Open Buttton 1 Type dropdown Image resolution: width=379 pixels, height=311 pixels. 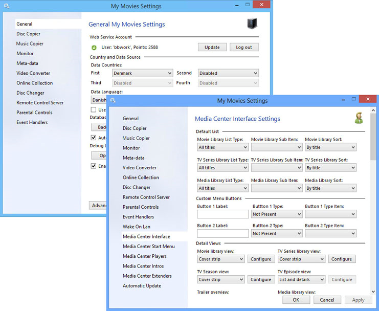tap(277, 214)
